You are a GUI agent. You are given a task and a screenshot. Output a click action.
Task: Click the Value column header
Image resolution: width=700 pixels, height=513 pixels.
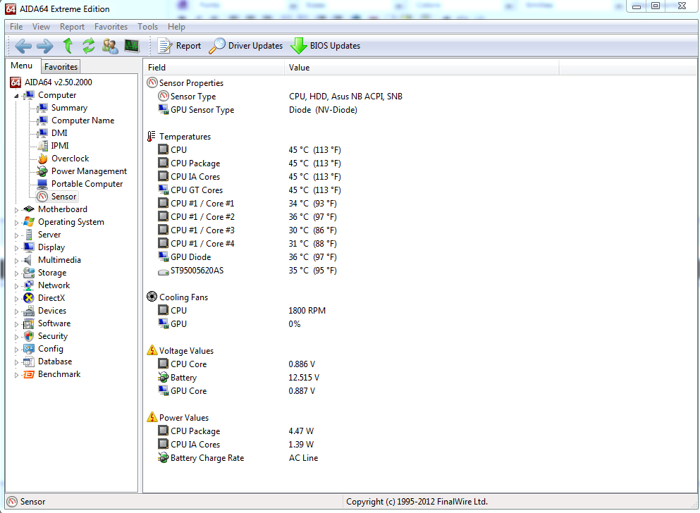click(422, 68)
